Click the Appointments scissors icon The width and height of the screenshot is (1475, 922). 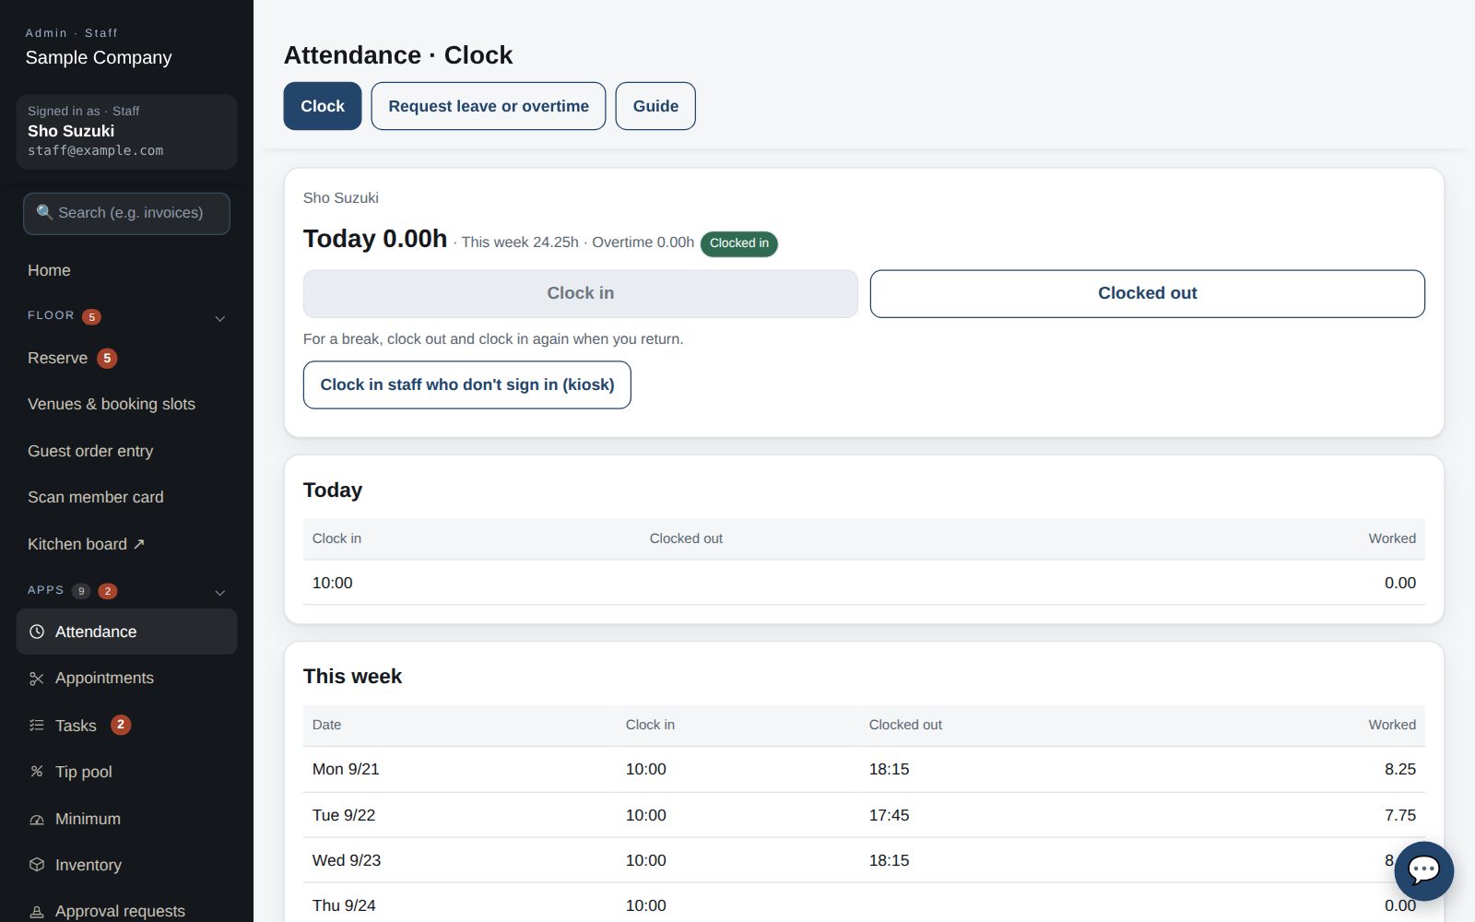[x=37, y=679]
